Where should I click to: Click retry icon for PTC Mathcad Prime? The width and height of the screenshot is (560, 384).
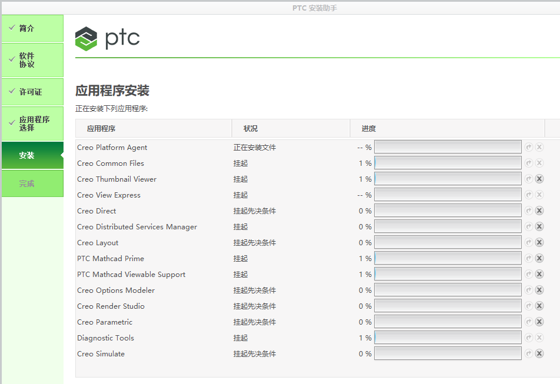pos(529,258)
